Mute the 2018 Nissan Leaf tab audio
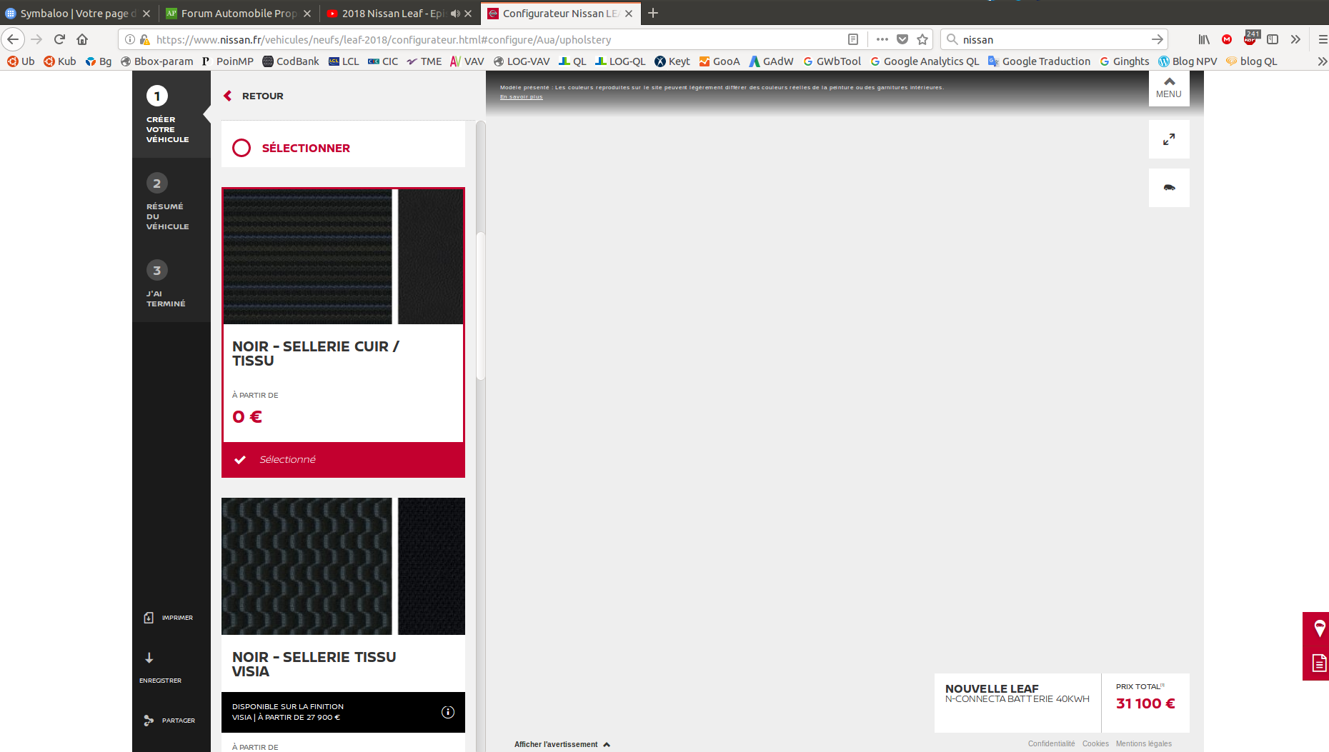1329x752 pixels. (455, 14)
